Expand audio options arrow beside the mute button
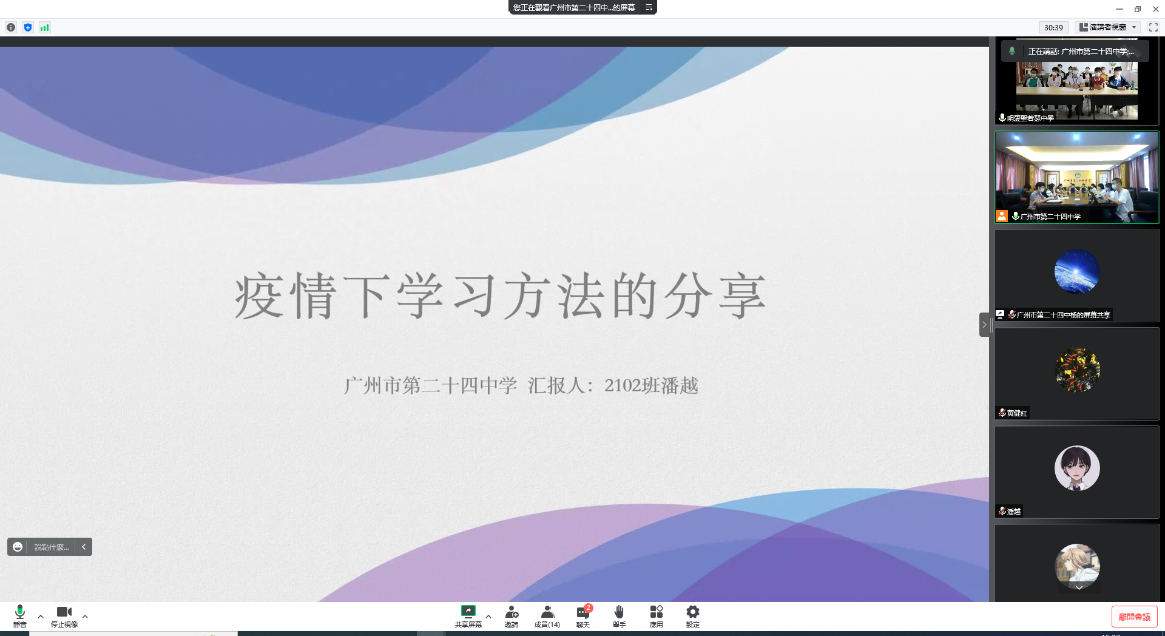1165x636 pixels. tap(41, 616)
